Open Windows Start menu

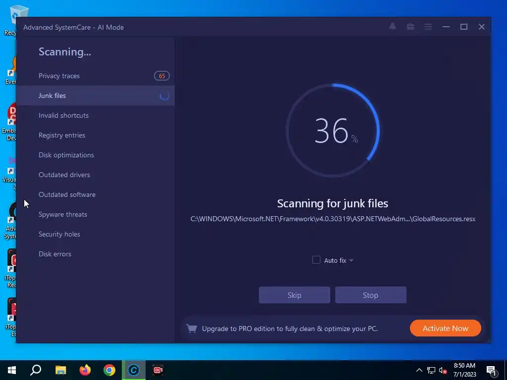(x=12, y=370)
